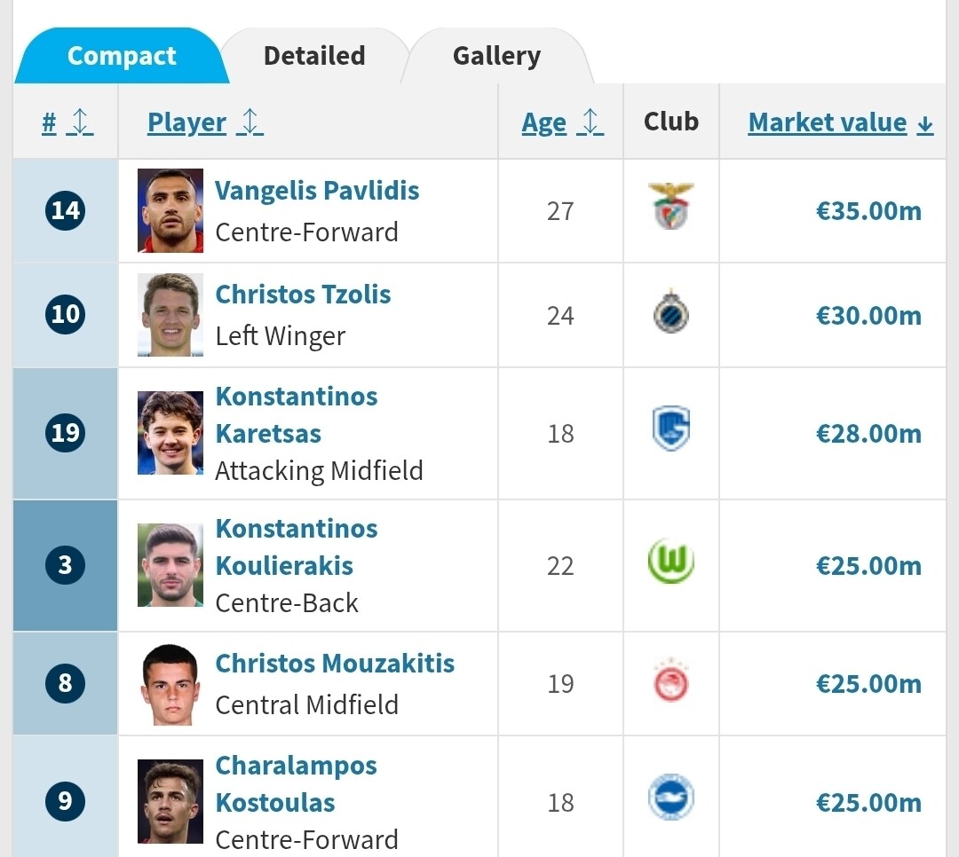Open Christos Tzolis profile link
This screenshot has height=857, width=959.
[x=303, y=295]
